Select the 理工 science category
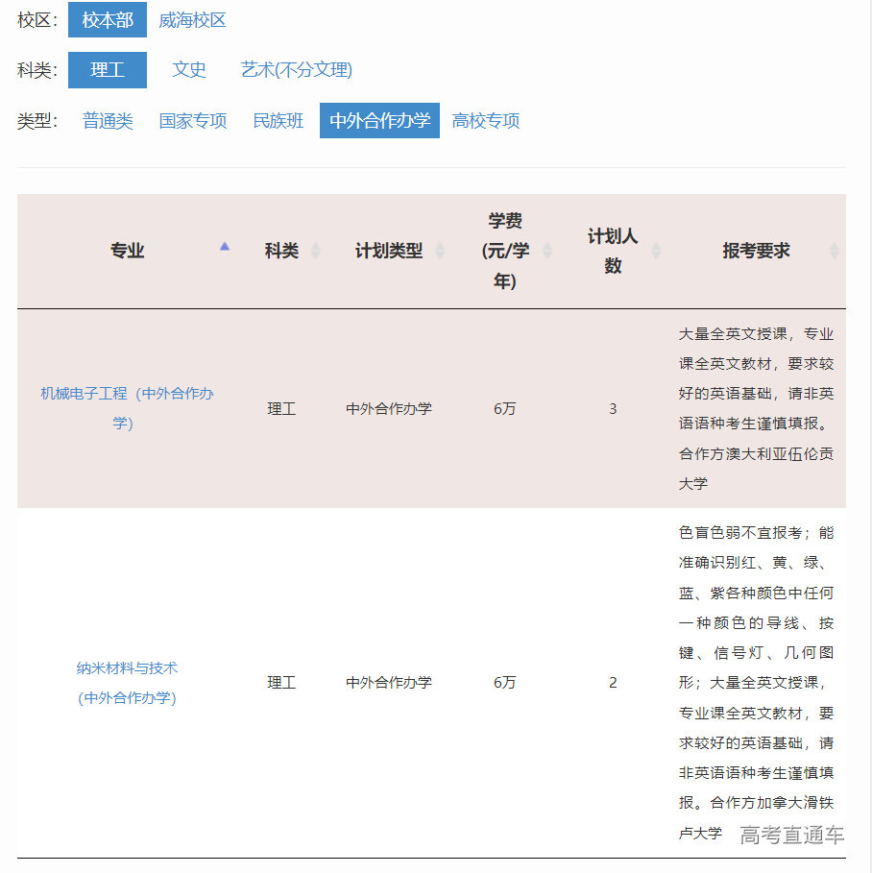 pos(107,70)
